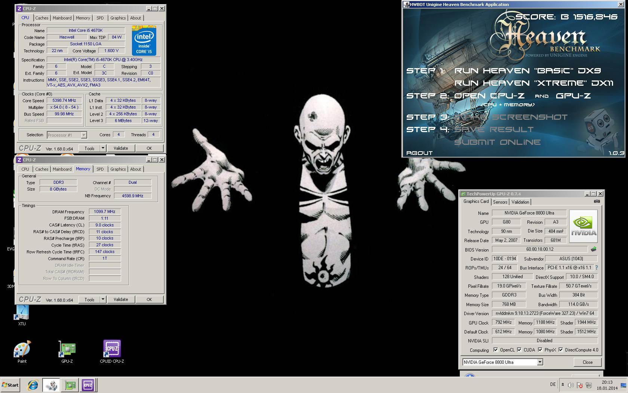
Task: Switch to Mainboard tab in top CPU-Z window
Action: click(x=62, y=18)
